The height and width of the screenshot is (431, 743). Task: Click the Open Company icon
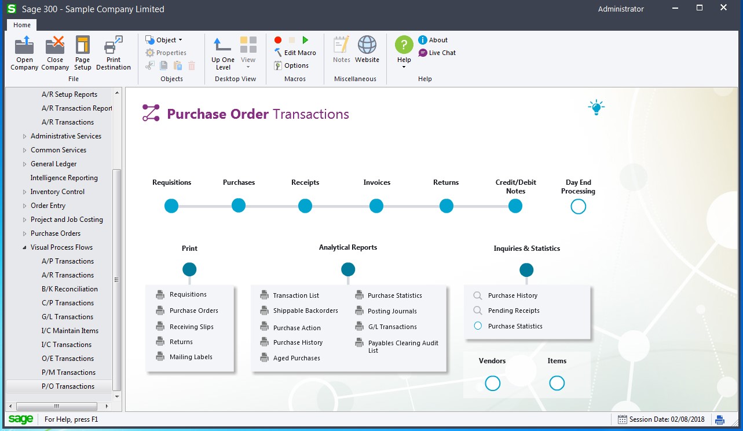[x=24, y=46]
